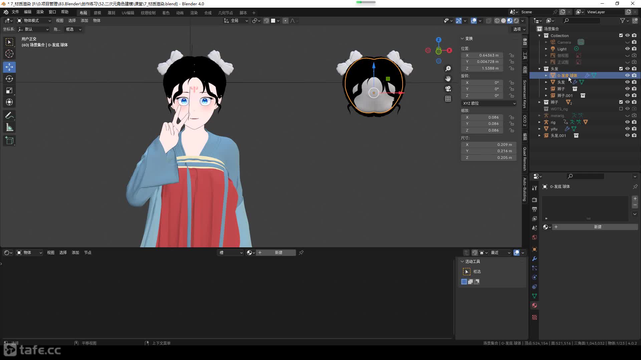The width and height of the screenshot is (641, 360).
Task: Click the dimension Z 0.205 m field
Action: click(489, 158)
